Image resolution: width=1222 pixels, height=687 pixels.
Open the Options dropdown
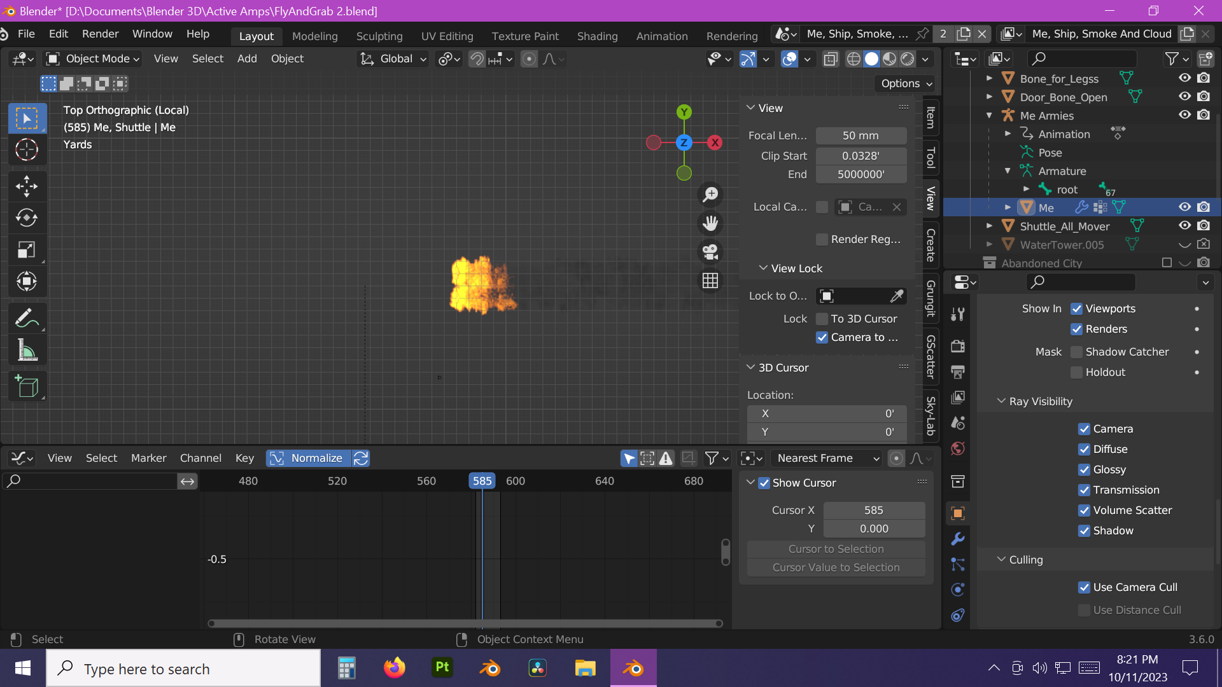pos(906,84)
